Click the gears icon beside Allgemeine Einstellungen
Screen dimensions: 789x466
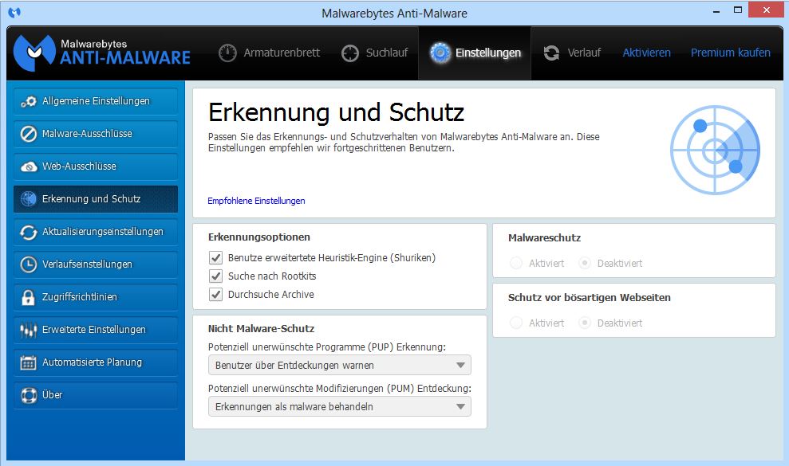[29, 101]
